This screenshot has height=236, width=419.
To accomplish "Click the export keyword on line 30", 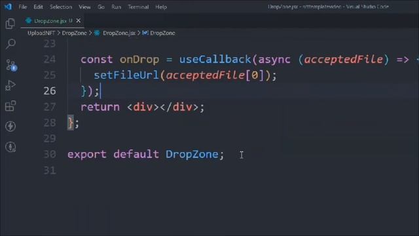I will [x=87, y=155].
